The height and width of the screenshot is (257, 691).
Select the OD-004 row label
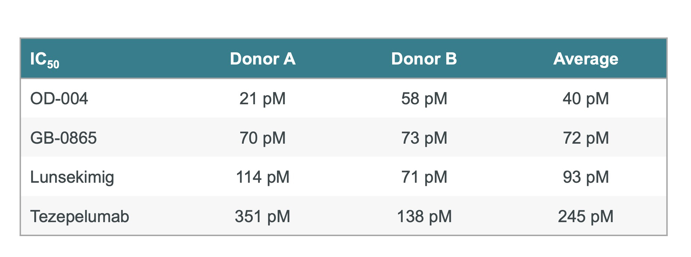(x=59, y=99)
